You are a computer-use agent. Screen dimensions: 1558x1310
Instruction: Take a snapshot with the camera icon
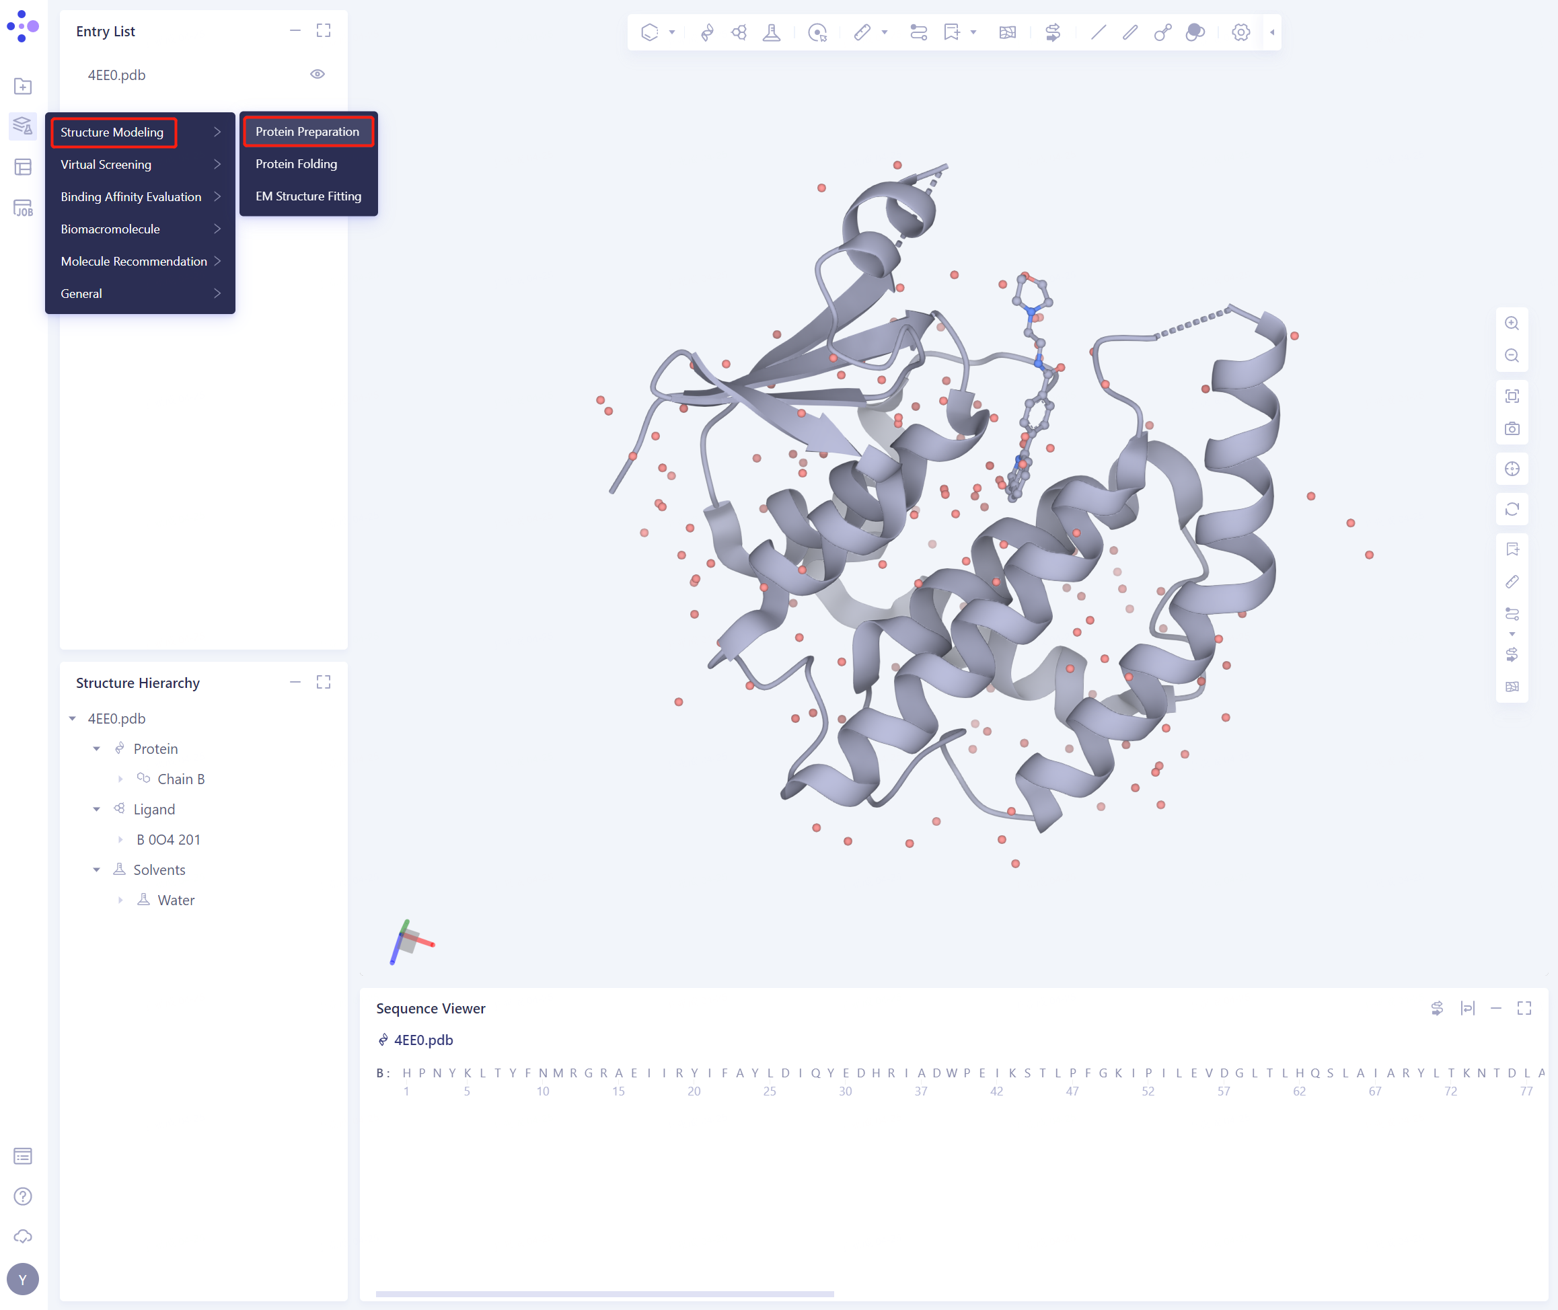click(1511, 428)
